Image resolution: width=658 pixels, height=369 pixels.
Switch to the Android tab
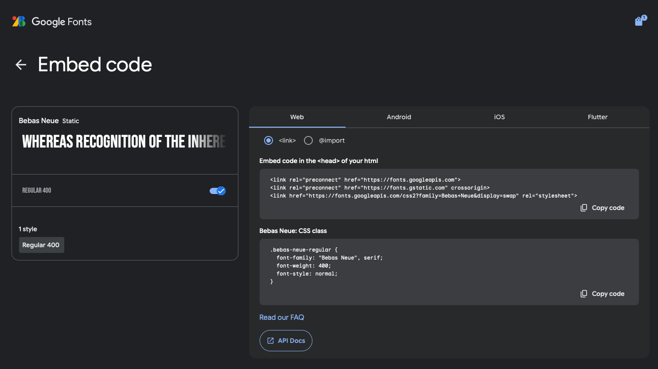click(x=399, y=117)
